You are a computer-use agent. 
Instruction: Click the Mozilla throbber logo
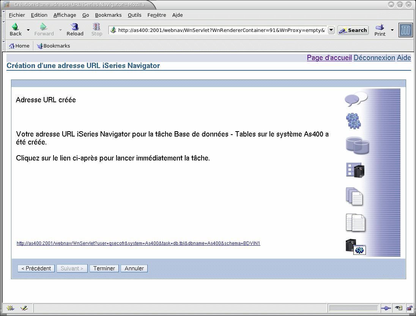click(x=406, y=30)
